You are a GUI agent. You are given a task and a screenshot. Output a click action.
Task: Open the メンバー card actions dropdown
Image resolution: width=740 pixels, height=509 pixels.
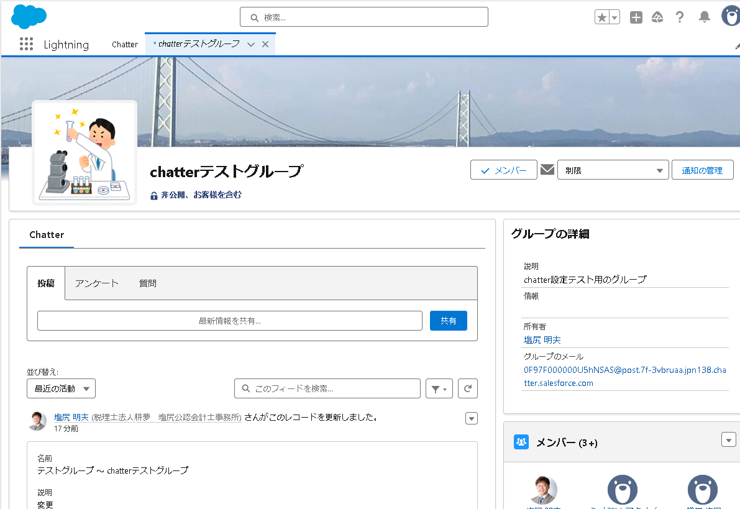pyautogui.click(x=729, y=439)
